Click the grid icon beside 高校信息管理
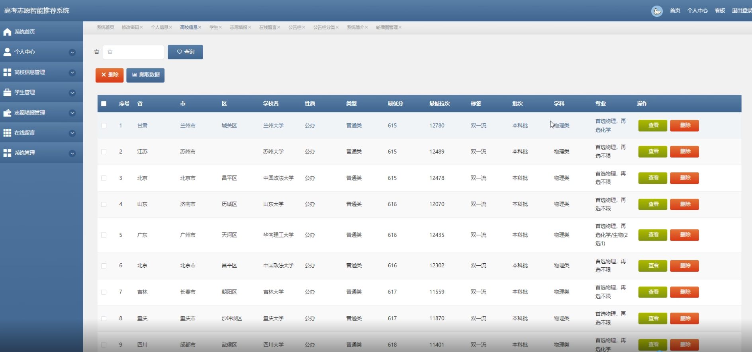The width and height of the screenshot is (752, 352). 7,72
